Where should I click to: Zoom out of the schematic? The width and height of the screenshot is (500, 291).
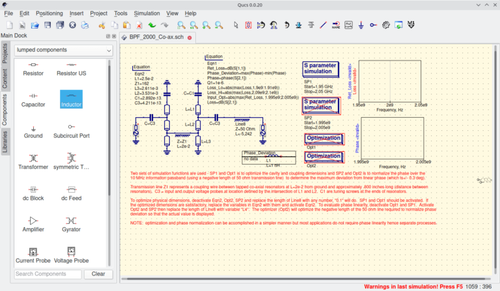pos(219,25)
